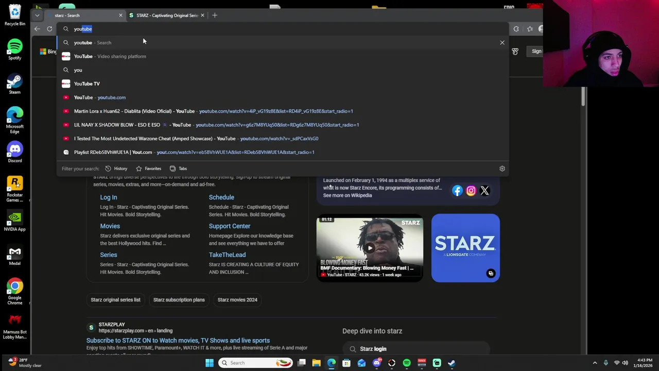Click the 'Starz login' related search
This screenshot has height=371, width=659.
(x=416, y=349)
